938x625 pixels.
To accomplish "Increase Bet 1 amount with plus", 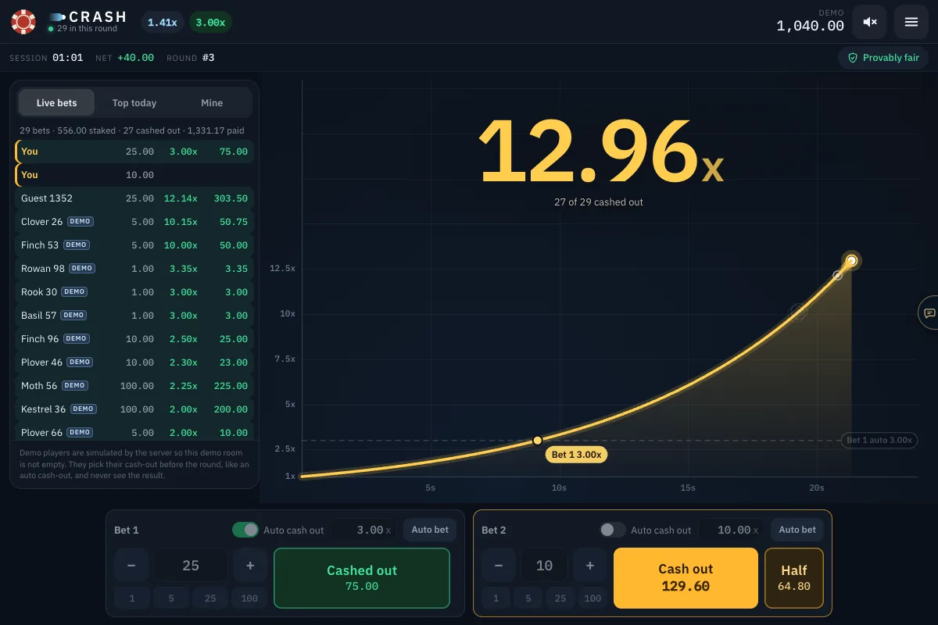I will pyautogui.click(x=250, y=566).
